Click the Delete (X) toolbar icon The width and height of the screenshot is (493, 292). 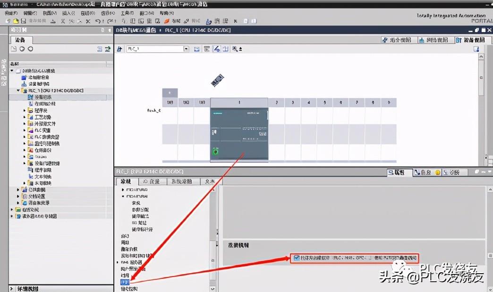(88, 21)
